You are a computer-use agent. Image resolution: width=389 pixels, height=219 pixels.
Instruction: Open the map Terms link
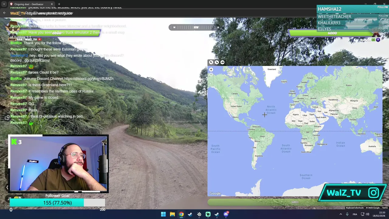(385, 208)
